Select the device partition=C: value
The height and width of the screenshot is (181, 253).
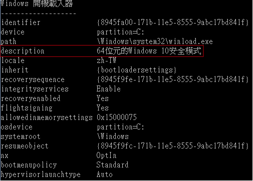[x=120, y=32]
